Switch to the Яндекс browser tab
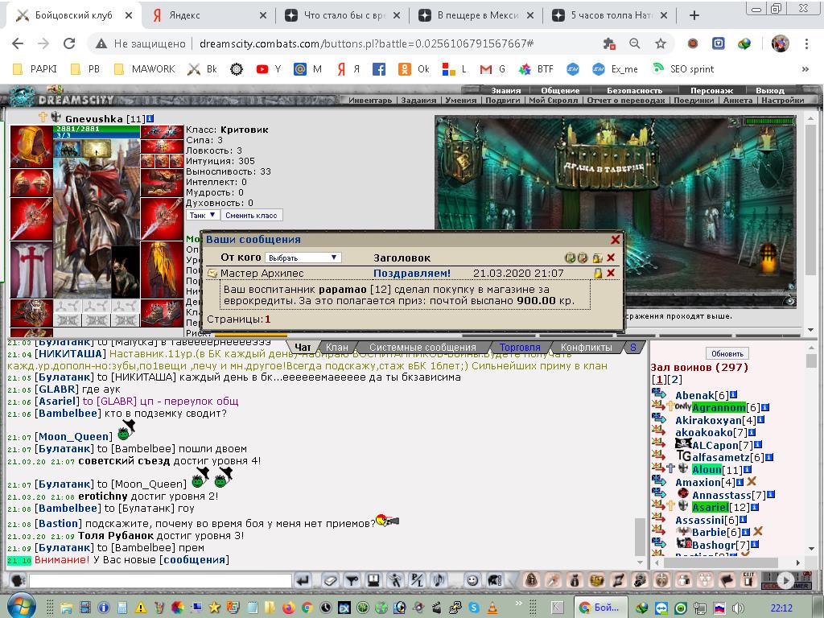This screenshot has width=824, height=618. [x=210, y=15]
